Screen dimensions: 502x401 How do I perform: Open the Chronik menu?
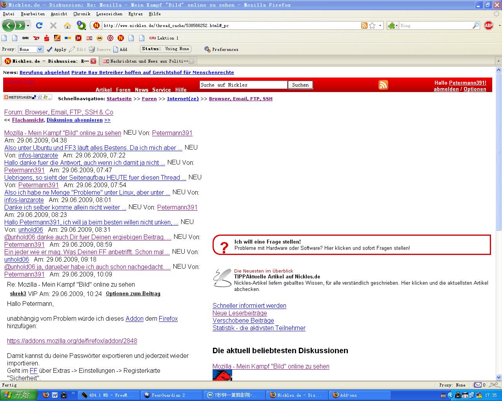pyautogui.click(x=82, y=14)
